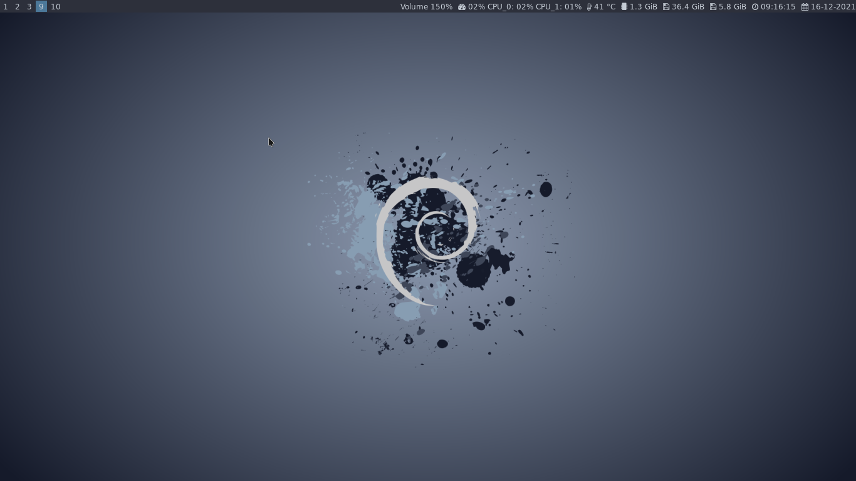Switch to workspace 10
The image size is (856, 481).
tap(56, 6)
